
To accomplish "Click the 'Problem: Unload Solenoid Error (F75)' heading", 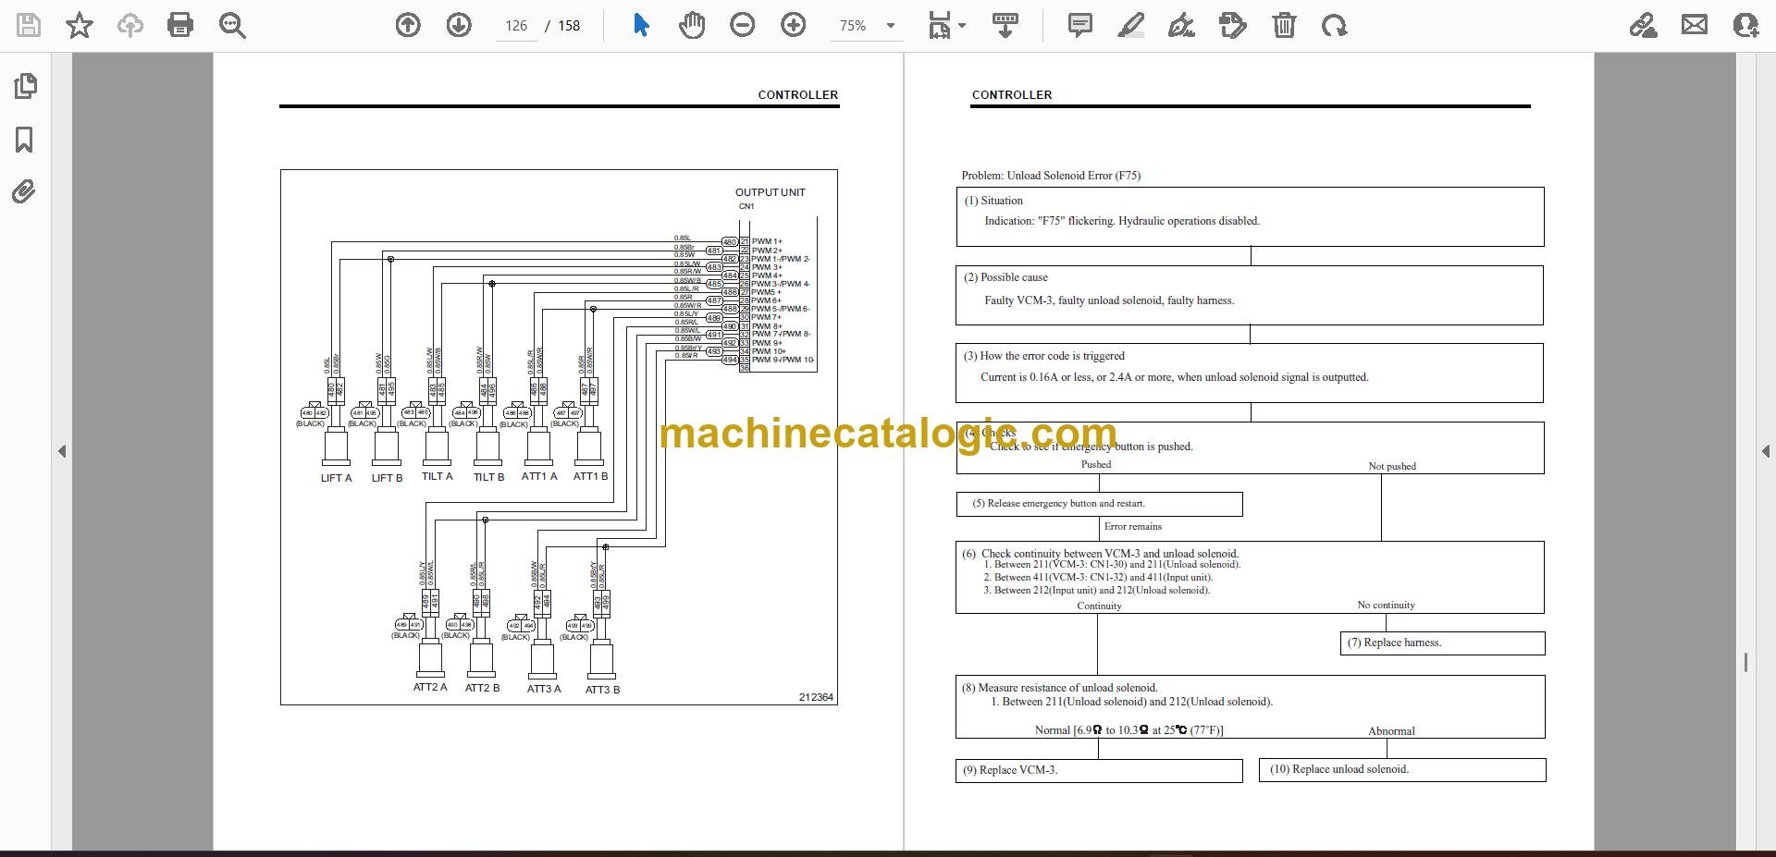I will coord(1051,176).
